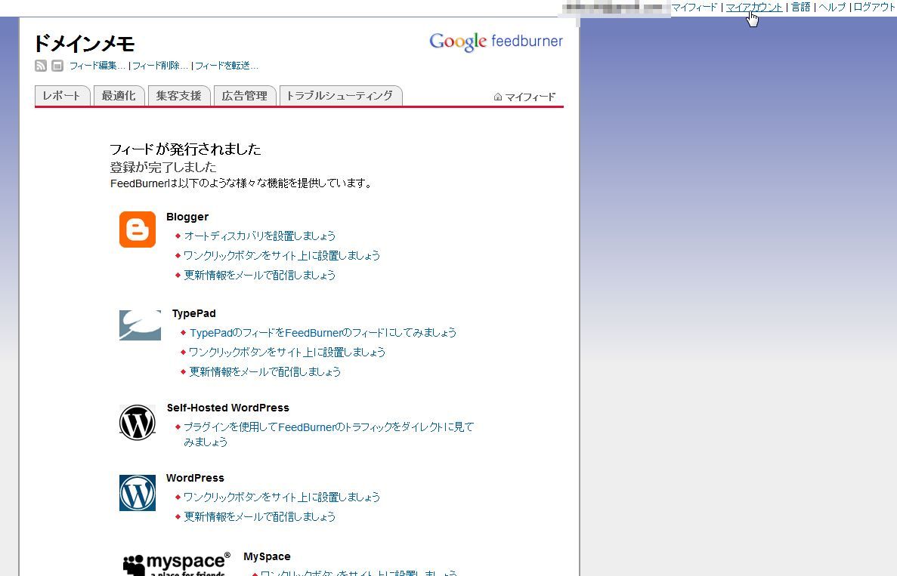Open Blogger オートディスカバリを設置しましょう link
Image resolution: width=897 pixels, height=576 pixels.
click(260, 236)
